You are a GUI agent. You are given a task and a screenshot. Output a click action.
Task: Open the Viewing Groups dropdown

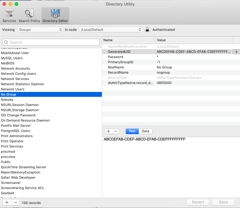[40, 30]
